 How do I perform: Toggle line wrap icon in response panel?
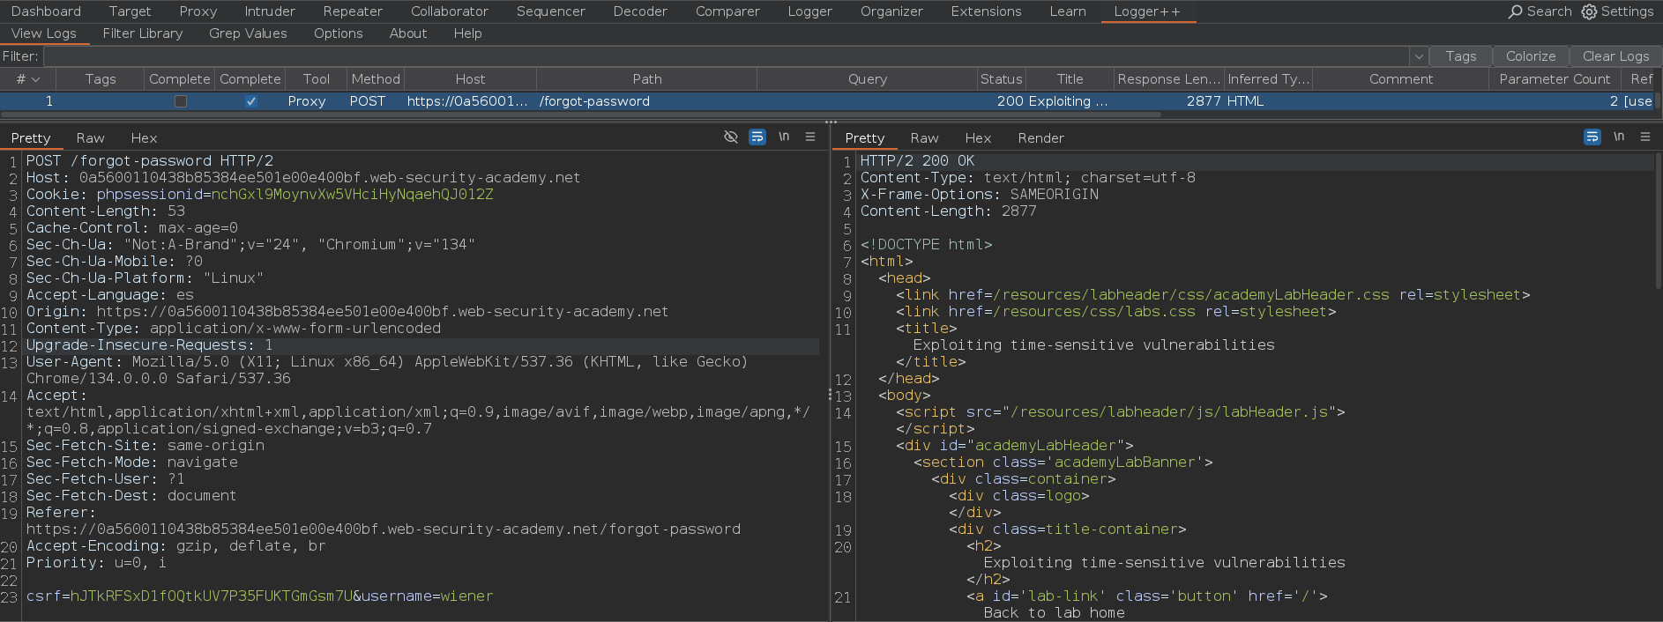[x=1592, y=137]
